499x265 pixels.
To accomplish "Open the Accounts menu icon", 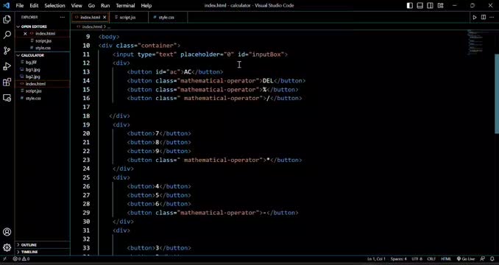I will pos(7,232).
